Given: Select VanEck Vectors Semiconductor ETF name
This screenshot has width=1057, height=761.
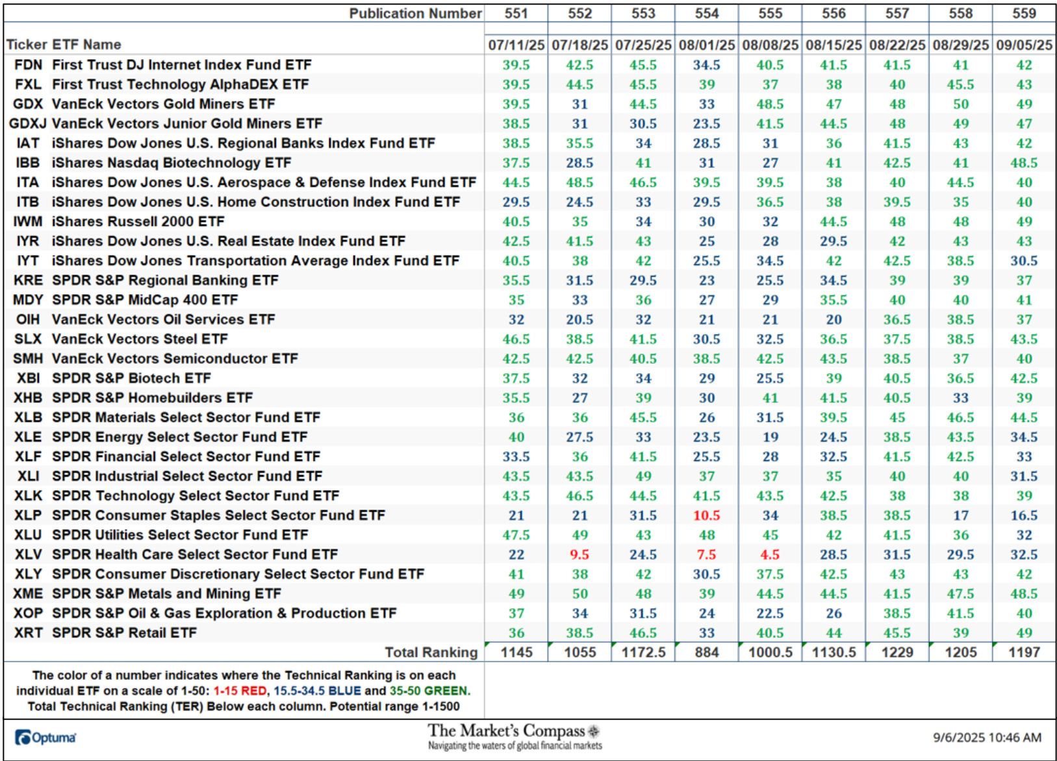Looking at the screenshot, I should click(x=175, y=358).
